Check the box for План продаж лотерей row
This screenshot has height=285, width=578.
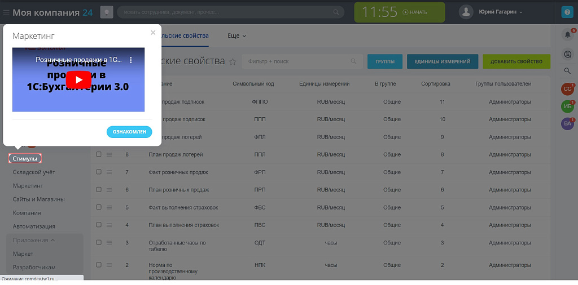click(99, 154)
